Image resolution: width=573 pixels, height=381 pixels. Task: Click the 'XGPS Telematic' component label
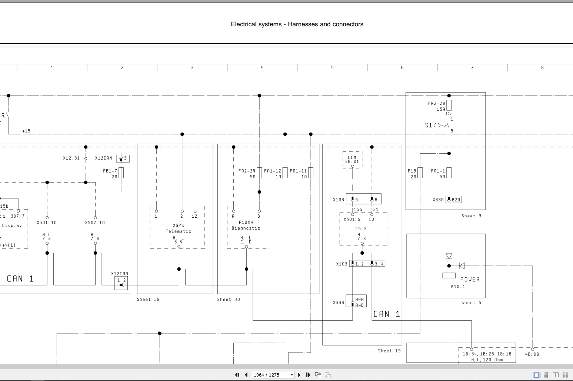[x=178, y=228]
